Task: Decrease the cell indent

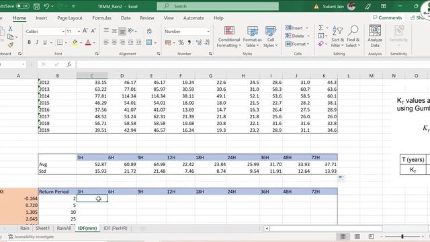Action: pos(130,42)
